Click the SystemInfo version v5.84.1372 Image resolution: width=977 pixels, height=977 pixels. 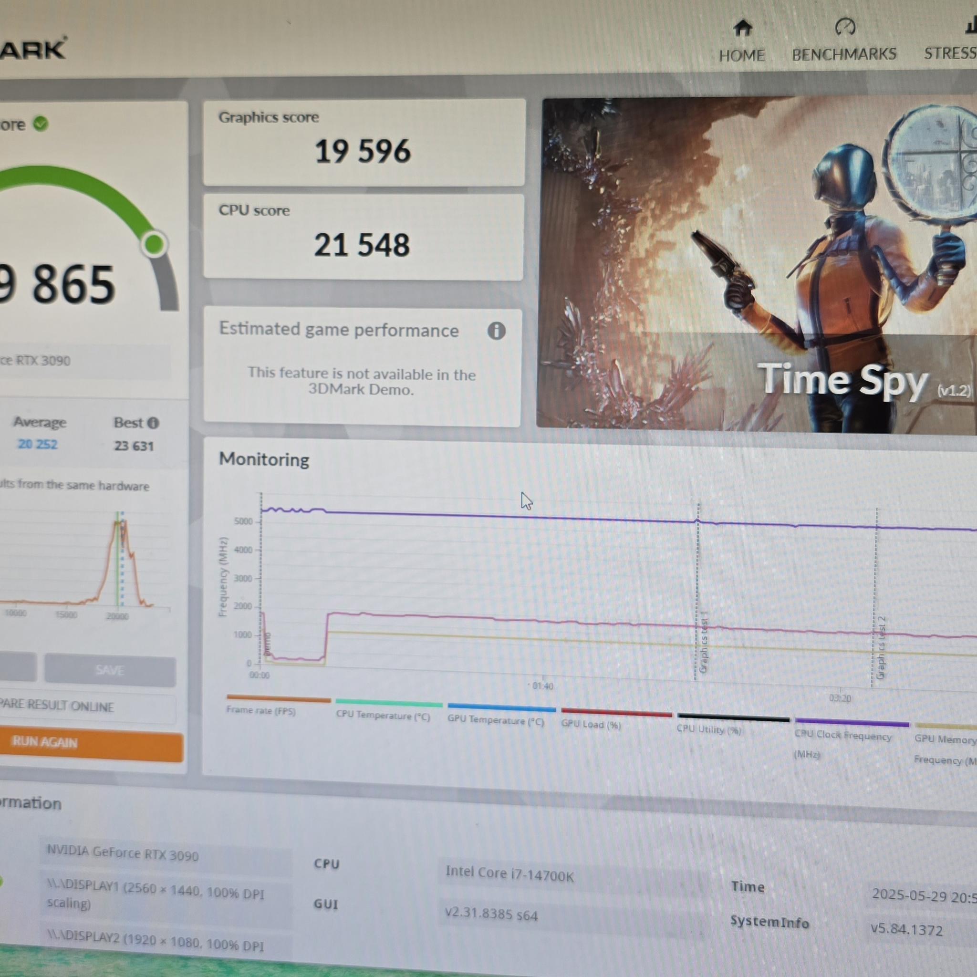click(x=907, y=929)
